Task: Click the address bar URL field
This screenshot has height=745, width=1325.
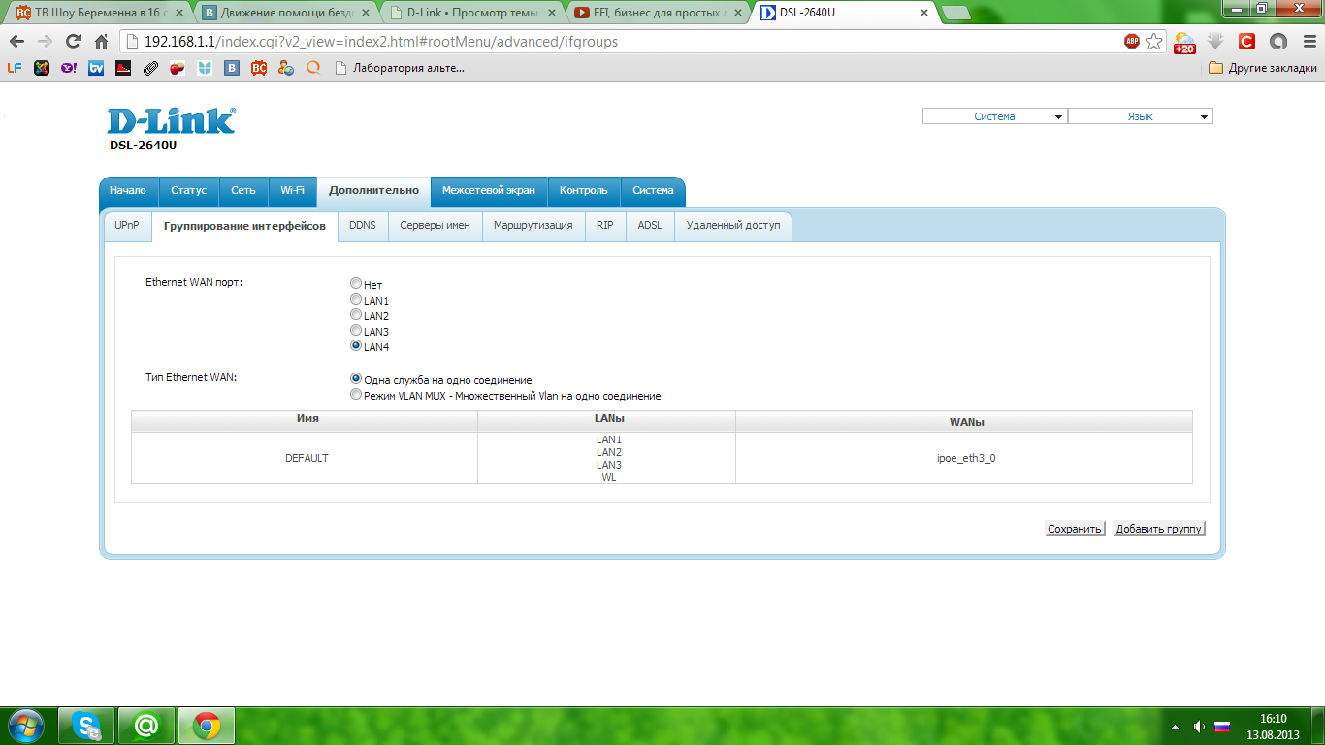Action: pyautogui.click(x=621, y=42)
